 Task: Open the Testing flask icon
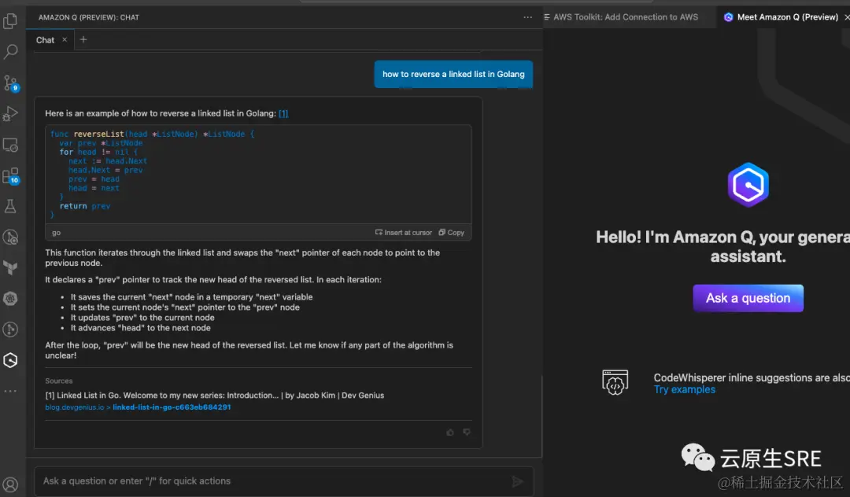10,206
